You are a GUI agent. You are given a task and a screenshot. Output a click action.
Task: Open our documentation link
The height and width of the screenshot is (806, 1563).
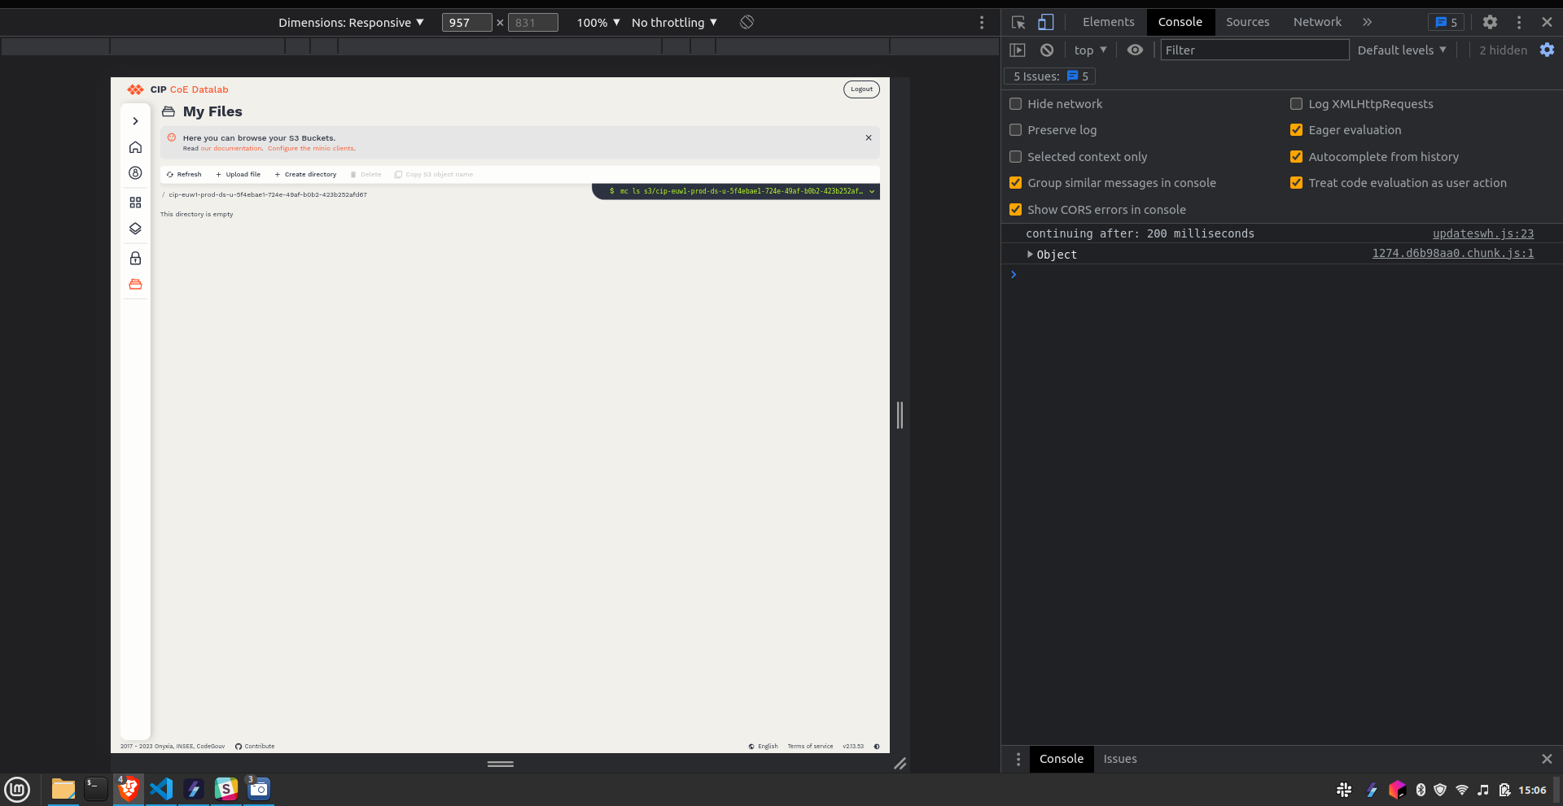[x=232, y=148]
